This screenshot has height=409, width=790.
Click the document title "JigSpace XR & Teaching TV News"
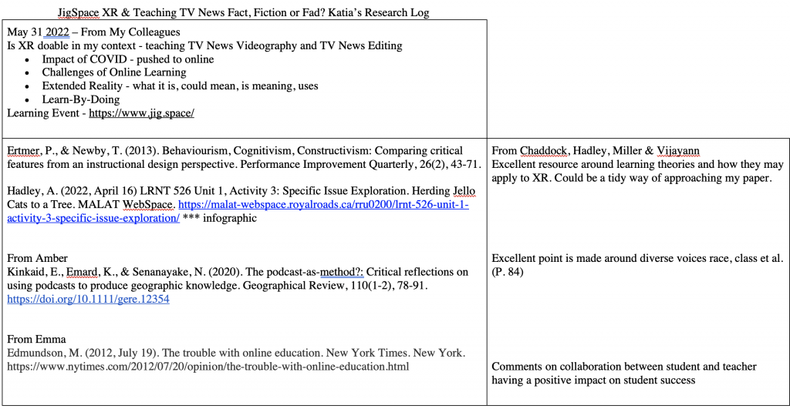[x=243, y=12]
